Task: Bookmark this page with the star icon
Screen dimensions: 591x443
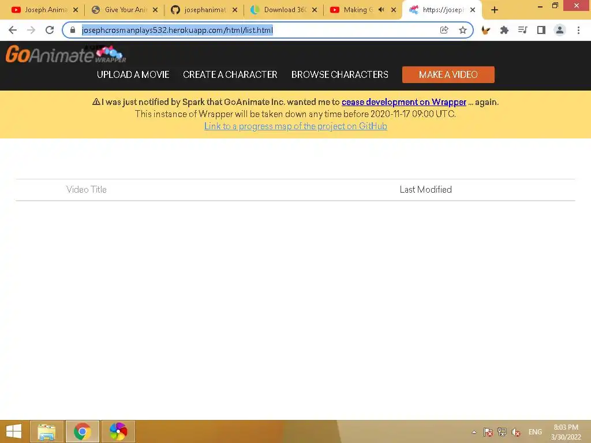Action: pyautogui.click(x=463, y=30)
